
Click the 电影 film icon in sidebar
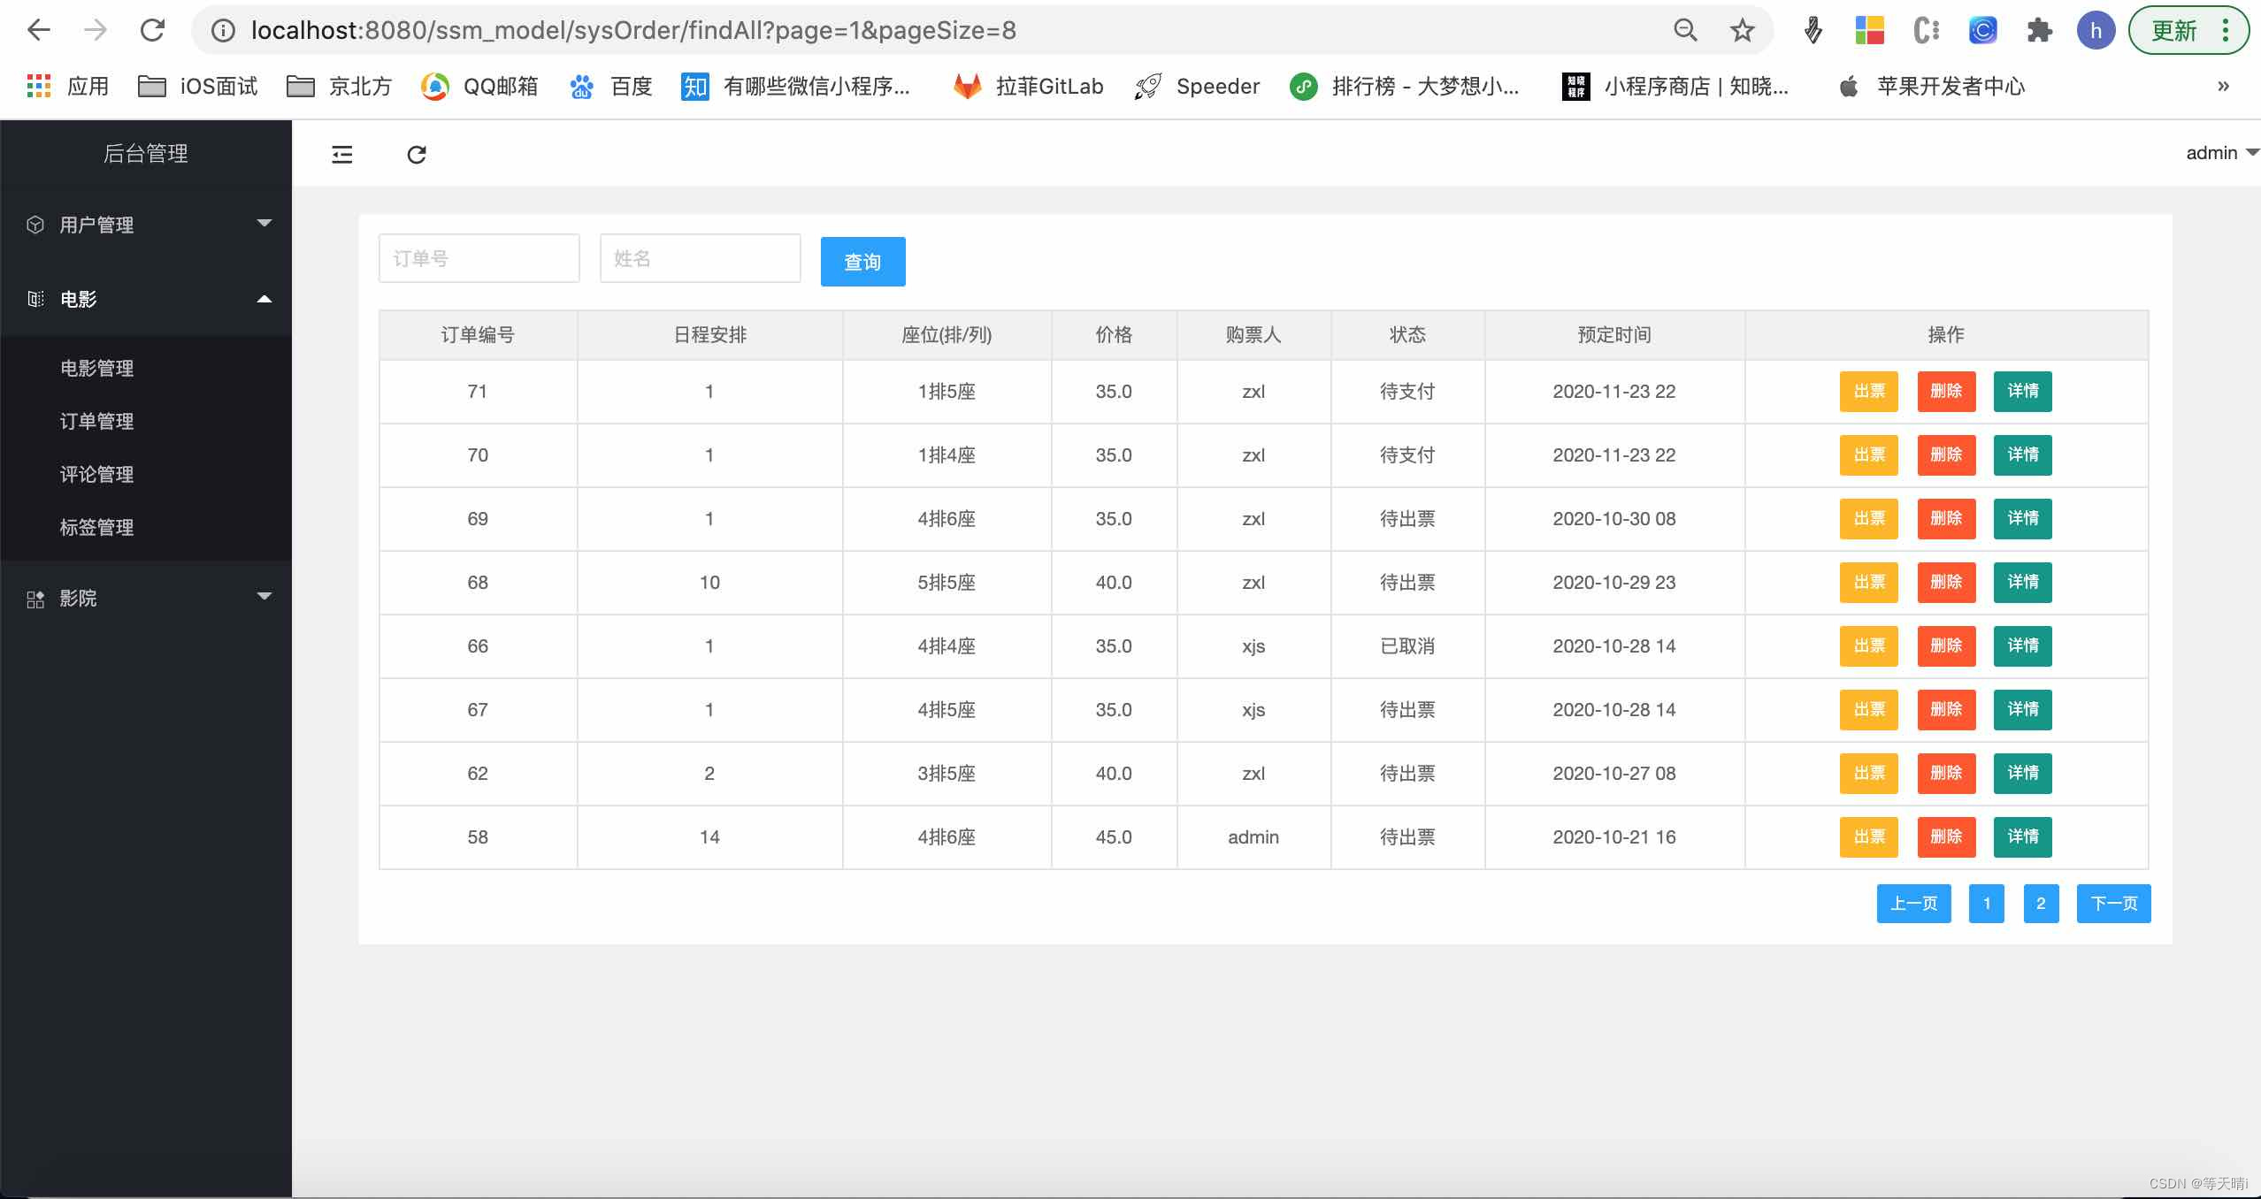[x=34, y=299]
